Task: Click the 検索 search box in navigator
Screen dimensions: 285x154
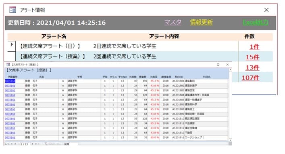Action: coord(71,144)
